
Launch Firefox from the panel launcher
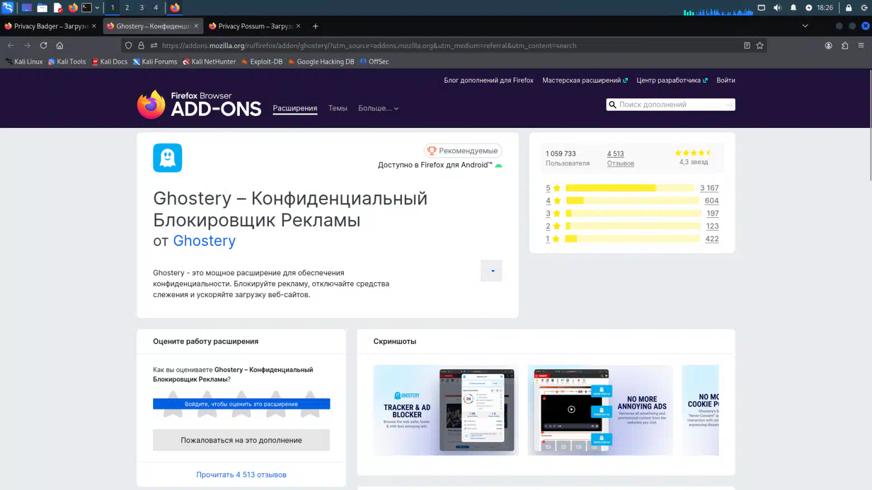coord(73,8)
